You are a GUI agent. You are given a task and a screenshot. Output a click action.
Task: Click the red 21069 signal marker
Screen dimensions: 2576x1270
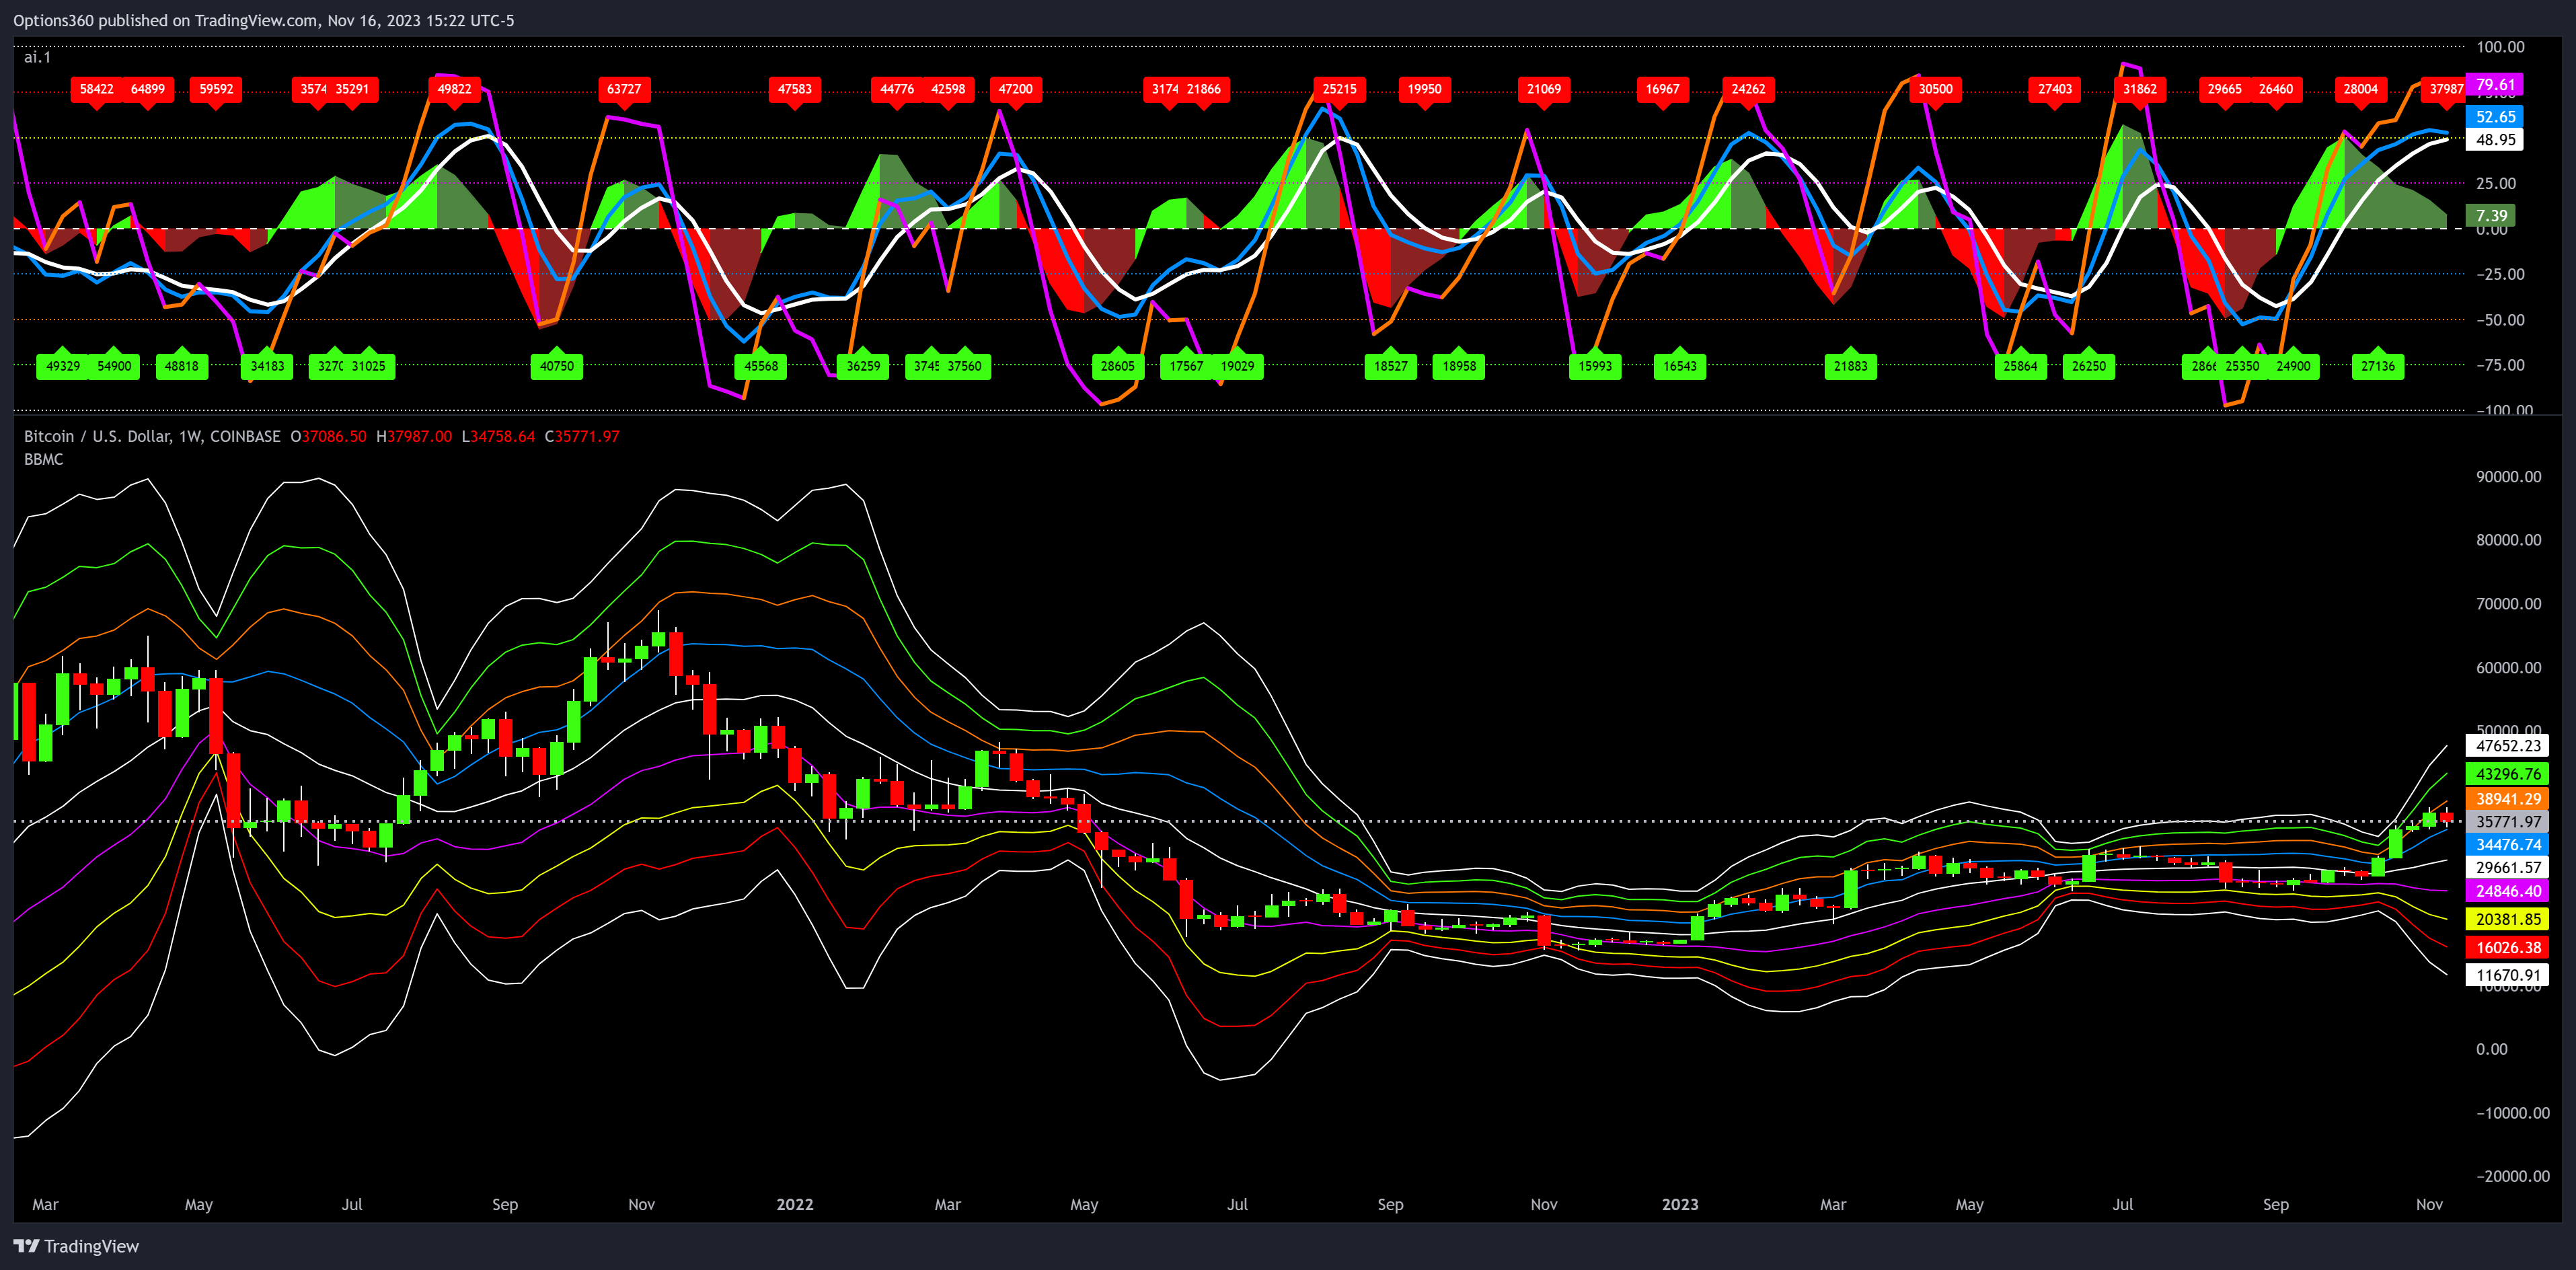click(1544, 89)
